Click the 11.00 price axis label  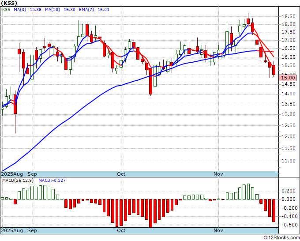(289, 161)
